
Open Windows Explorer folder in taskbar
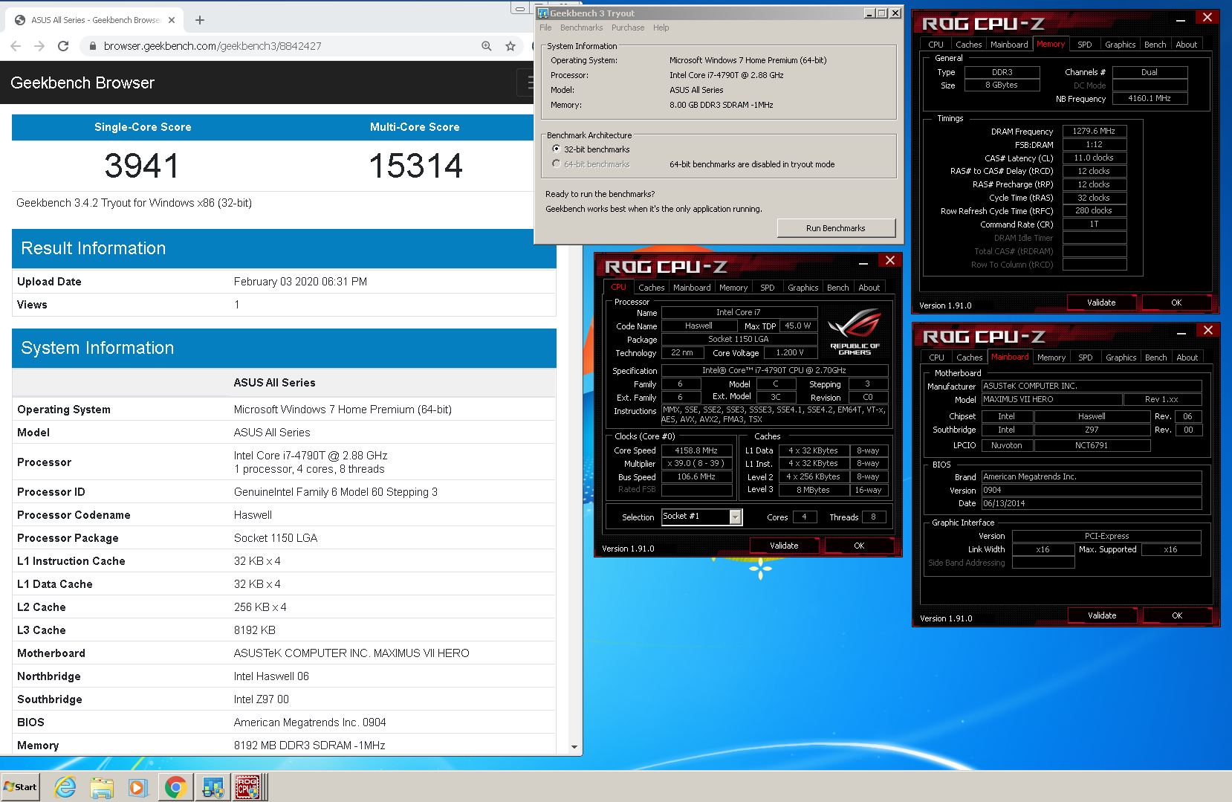(x=102, y=787)
